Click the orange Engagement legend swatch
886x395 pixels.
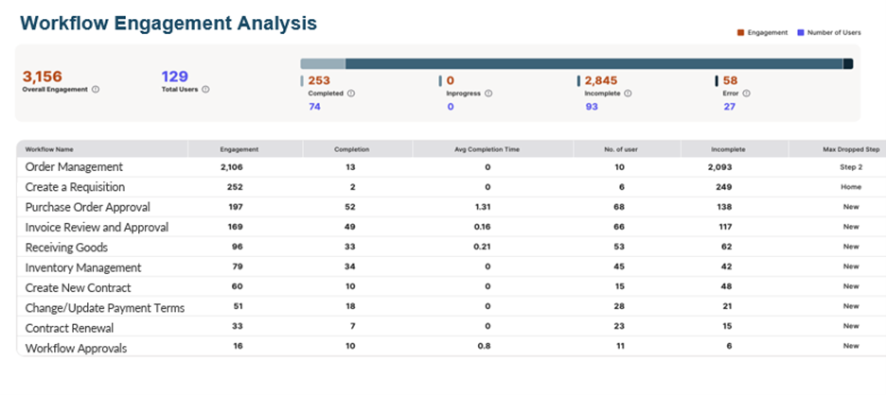pyautogui.click(x=740, y=33)
